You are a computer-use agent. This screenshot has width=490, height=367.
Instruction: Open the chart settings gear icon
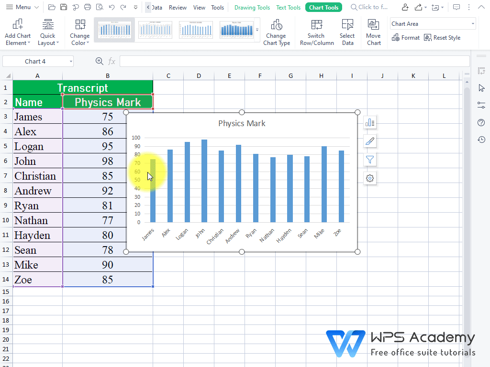(370, 178)
